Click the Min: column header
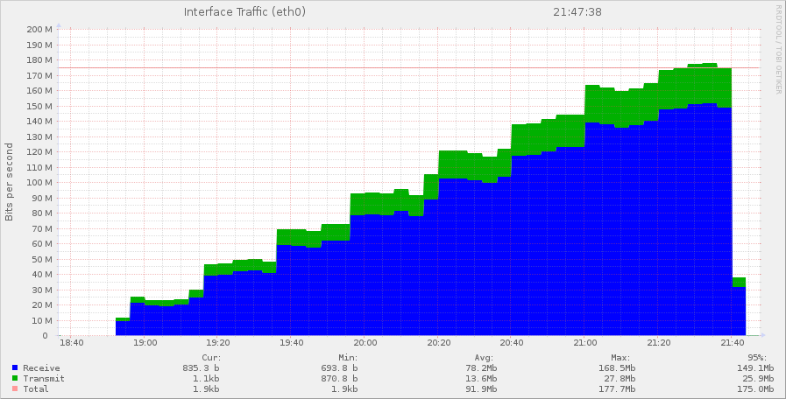The image size is (786, 399). (x=348, y=358)
